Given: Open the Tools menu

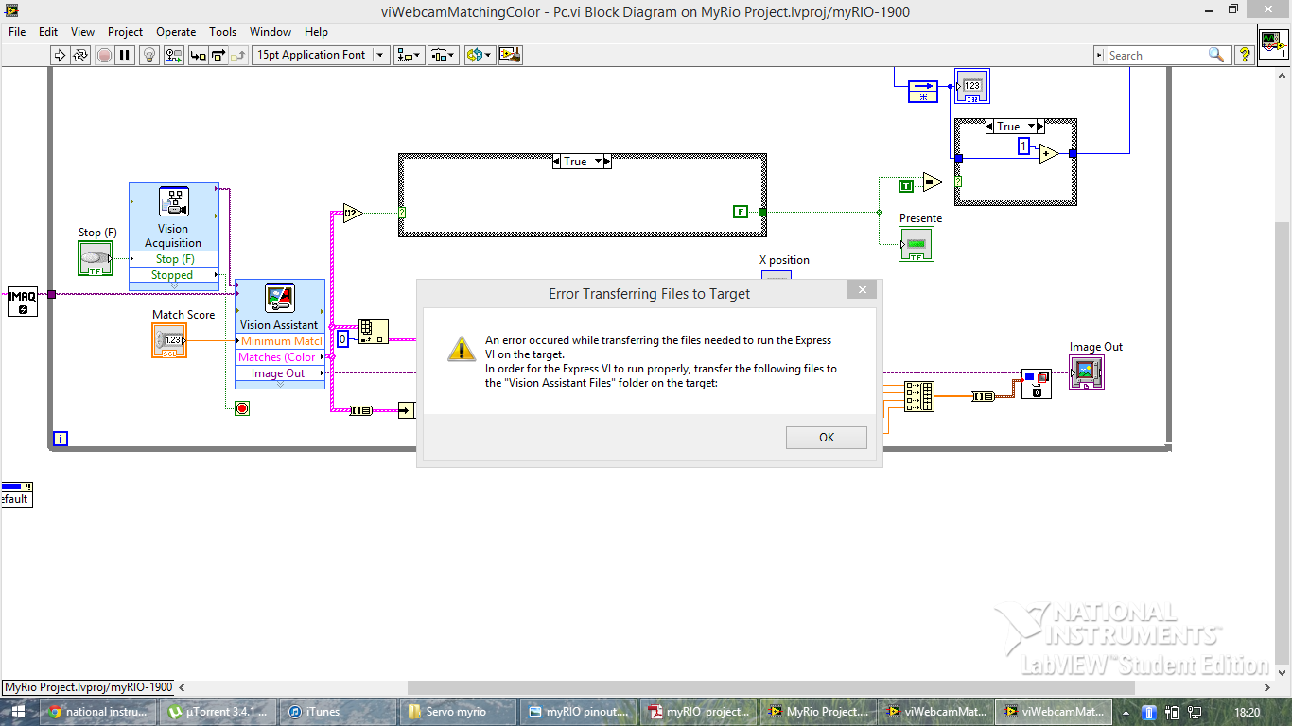Looking at the screenshot, I should click(223, 31).
